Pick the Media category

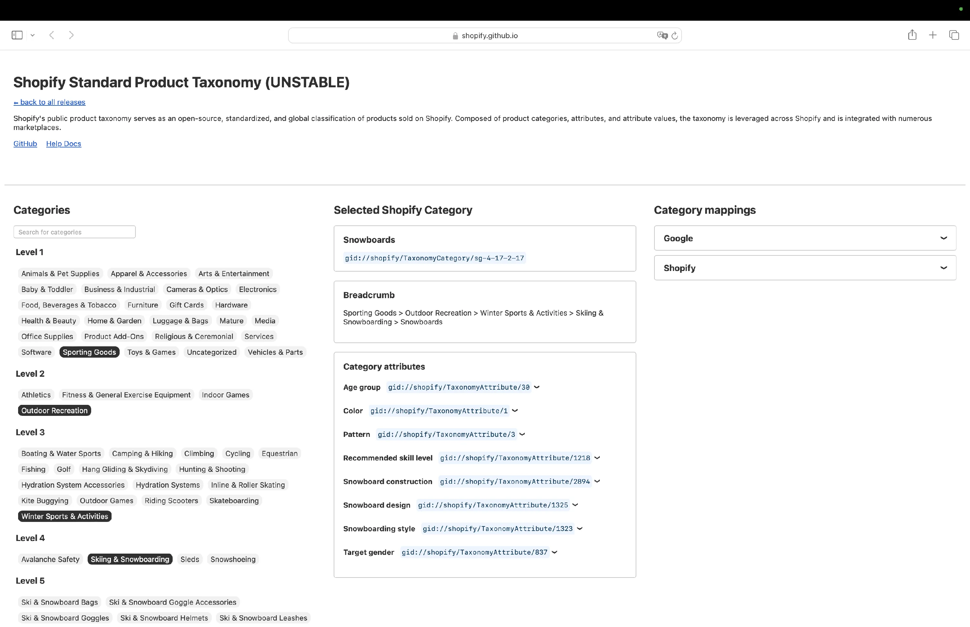coord(265,321)
